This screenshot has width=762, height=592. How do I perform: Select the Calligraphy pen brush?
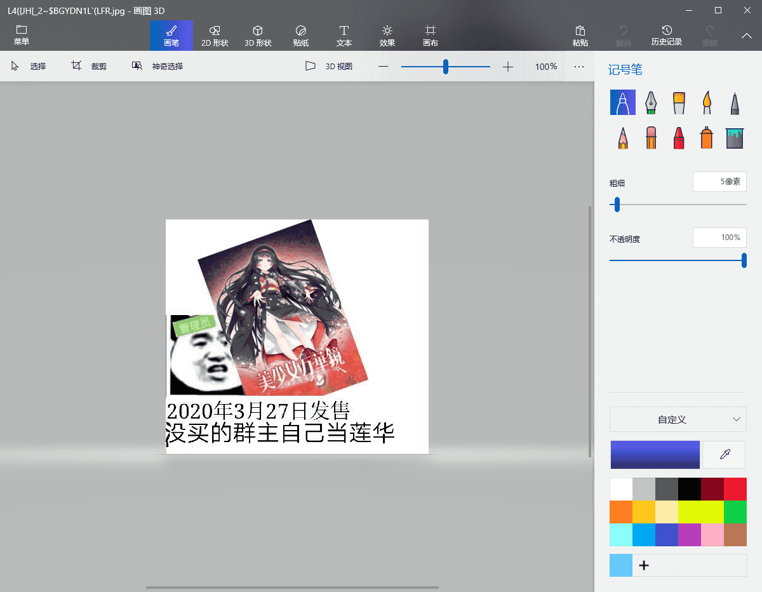[x=650, y=102]
